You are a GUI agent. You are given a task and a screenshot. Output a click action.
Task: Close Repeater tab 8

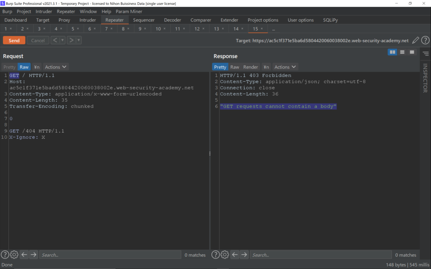[x=128, y=29]
